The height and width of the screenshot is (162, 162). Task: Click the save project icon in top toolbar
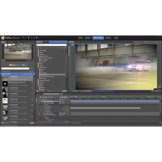click(x=29, y=38)
